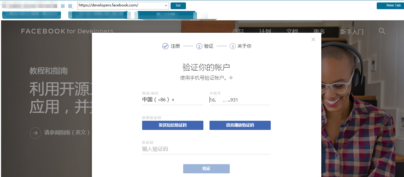Click the arrow icon next to 请参阅指南
The height and width of the screenshot is (177, 404).
click(36, 133)
